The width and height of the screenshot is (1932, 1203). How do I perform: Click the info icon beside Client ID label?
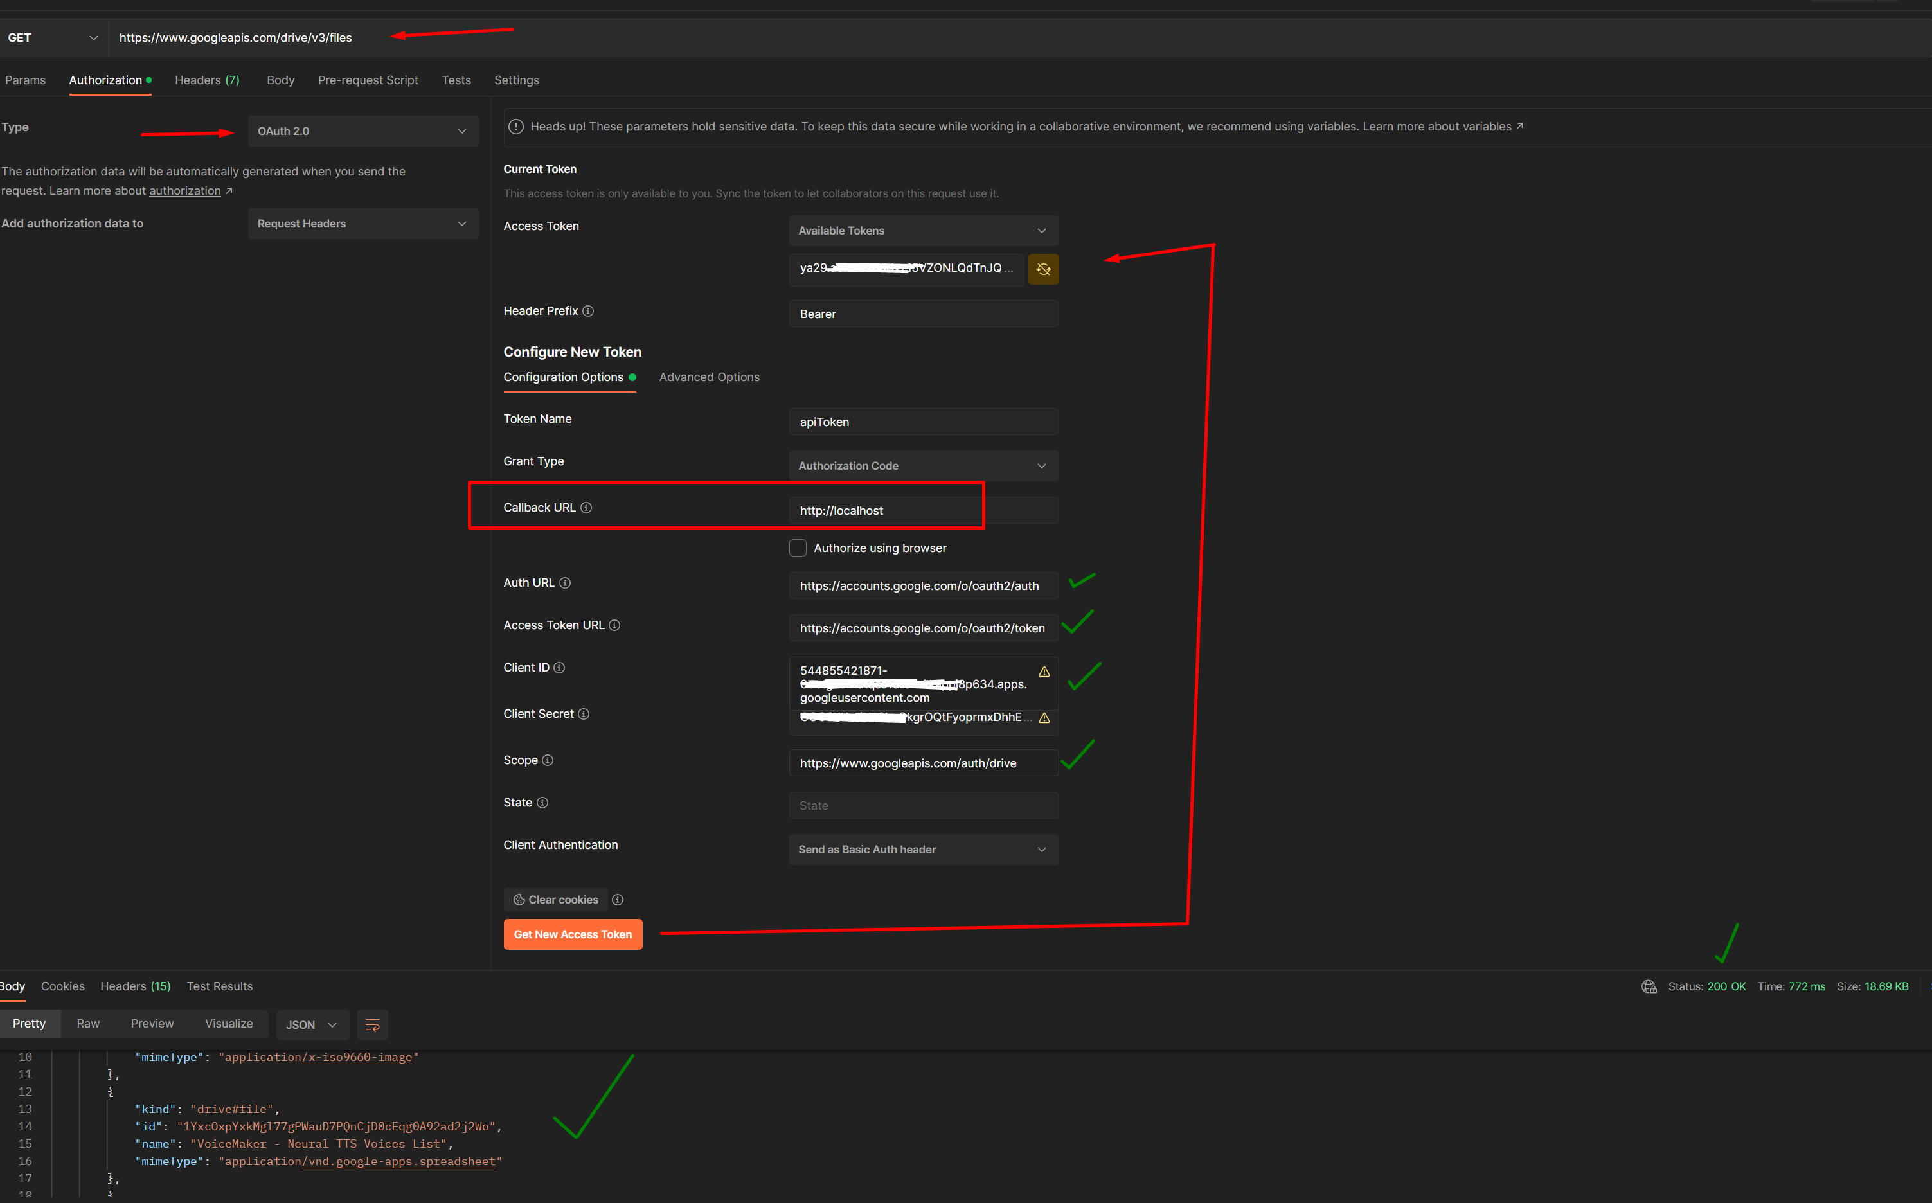(559, 668)
